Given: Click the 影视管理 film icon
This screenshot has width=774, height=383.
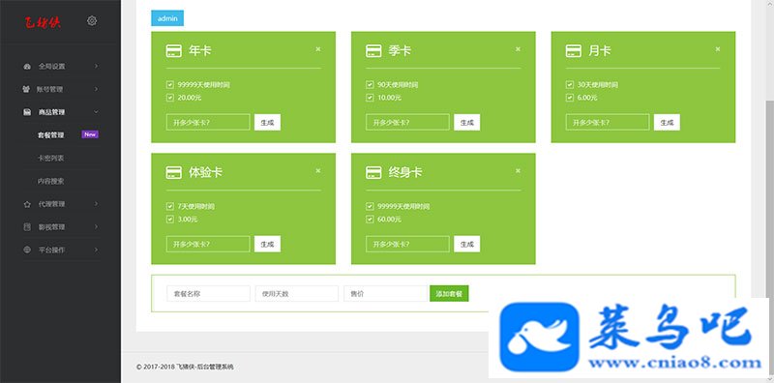Looking at the screenshot, I should point(27,227).
